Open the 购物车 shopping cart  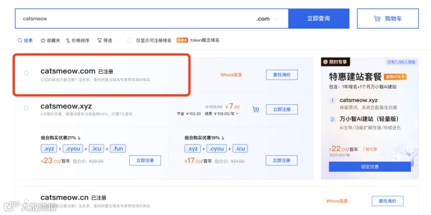pyautogui.click(x=388, y=19)
